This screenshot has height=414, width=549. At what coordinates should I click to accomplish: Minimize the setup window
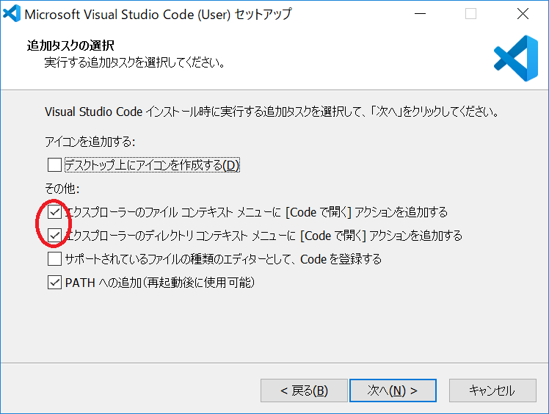[x=420, y=14]
